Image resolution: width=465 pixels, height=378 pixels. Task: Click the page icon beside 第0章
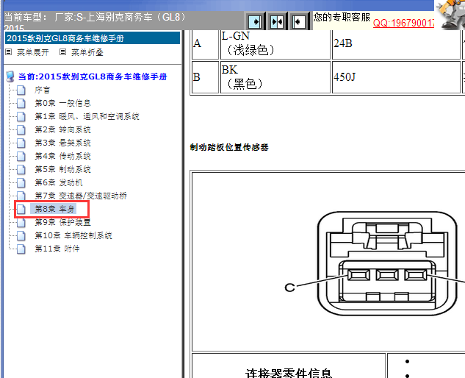pos(21,103)
